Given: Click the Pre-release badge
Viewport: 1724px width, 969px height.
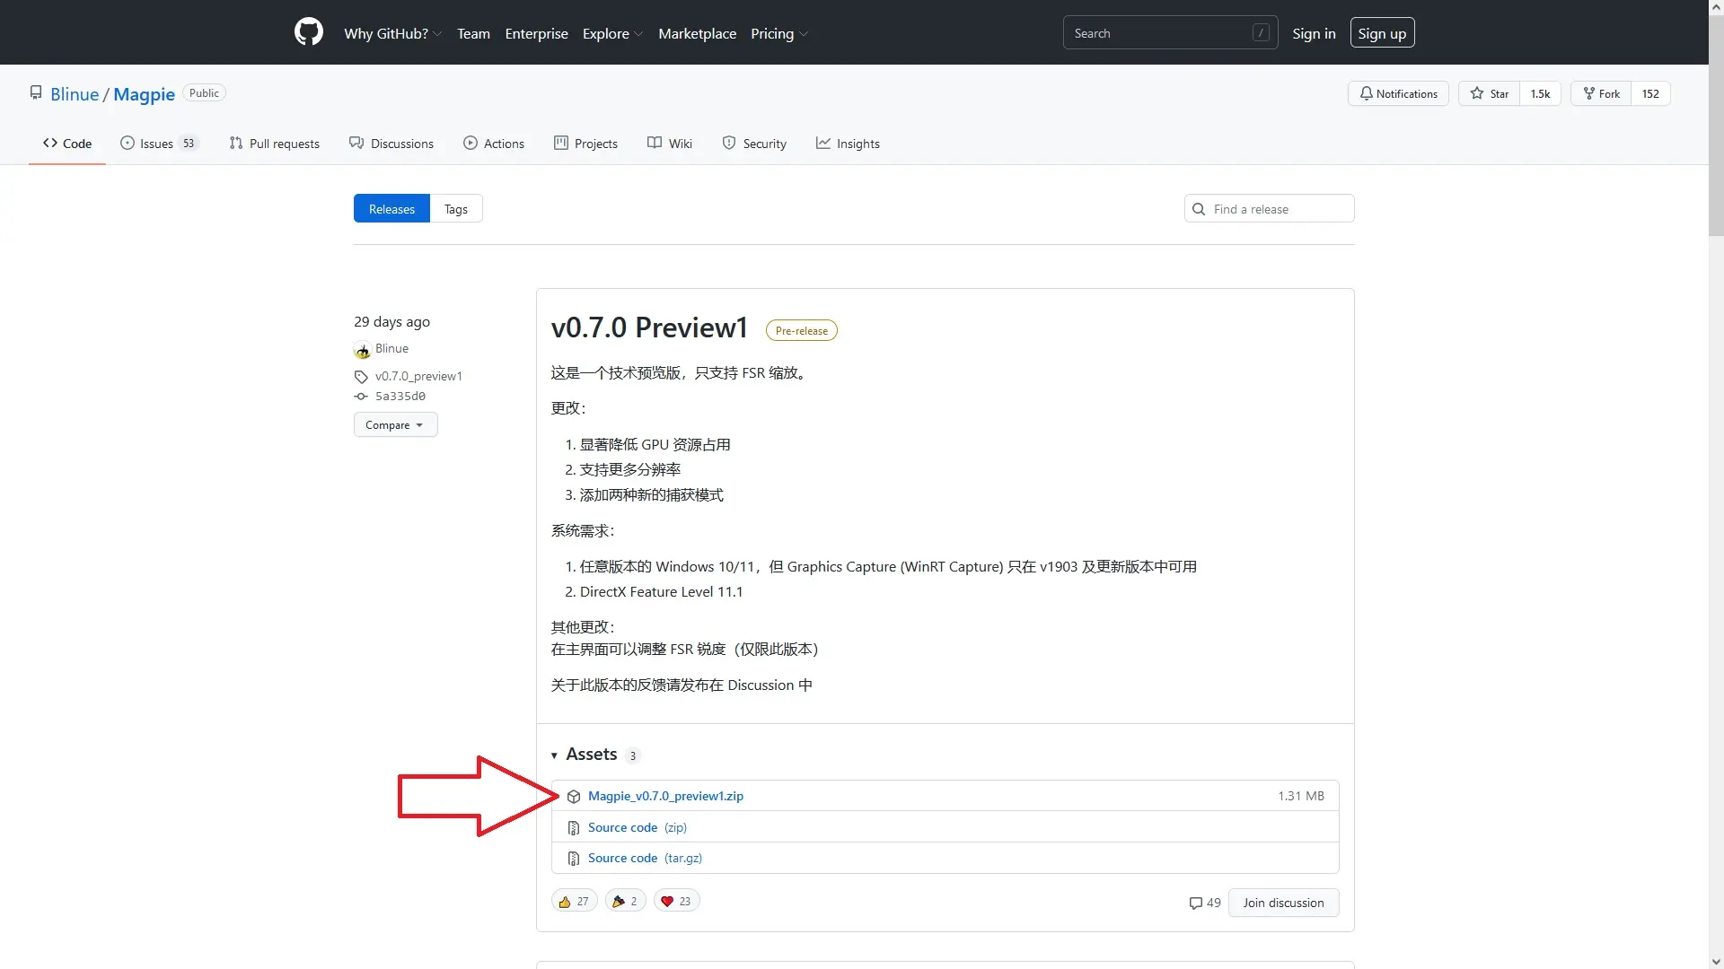Looking at the screenshot, I should (x=802, y=331).
